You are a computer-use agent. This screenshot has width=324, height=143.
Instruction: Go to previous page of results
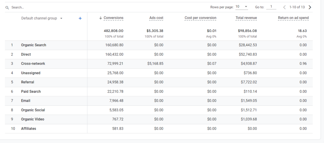point(284,7)
